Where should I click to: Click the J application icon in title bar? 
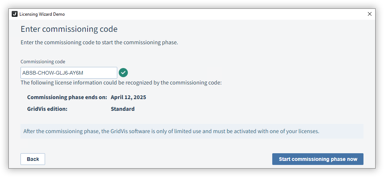[x=15, y=14]
